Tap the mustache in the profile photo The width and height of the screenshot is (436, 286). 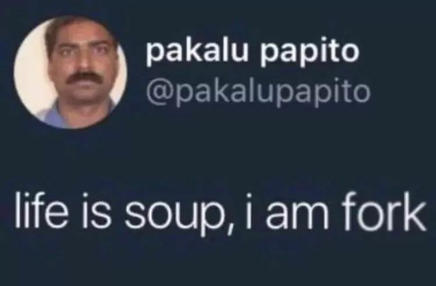click(83, 78)
